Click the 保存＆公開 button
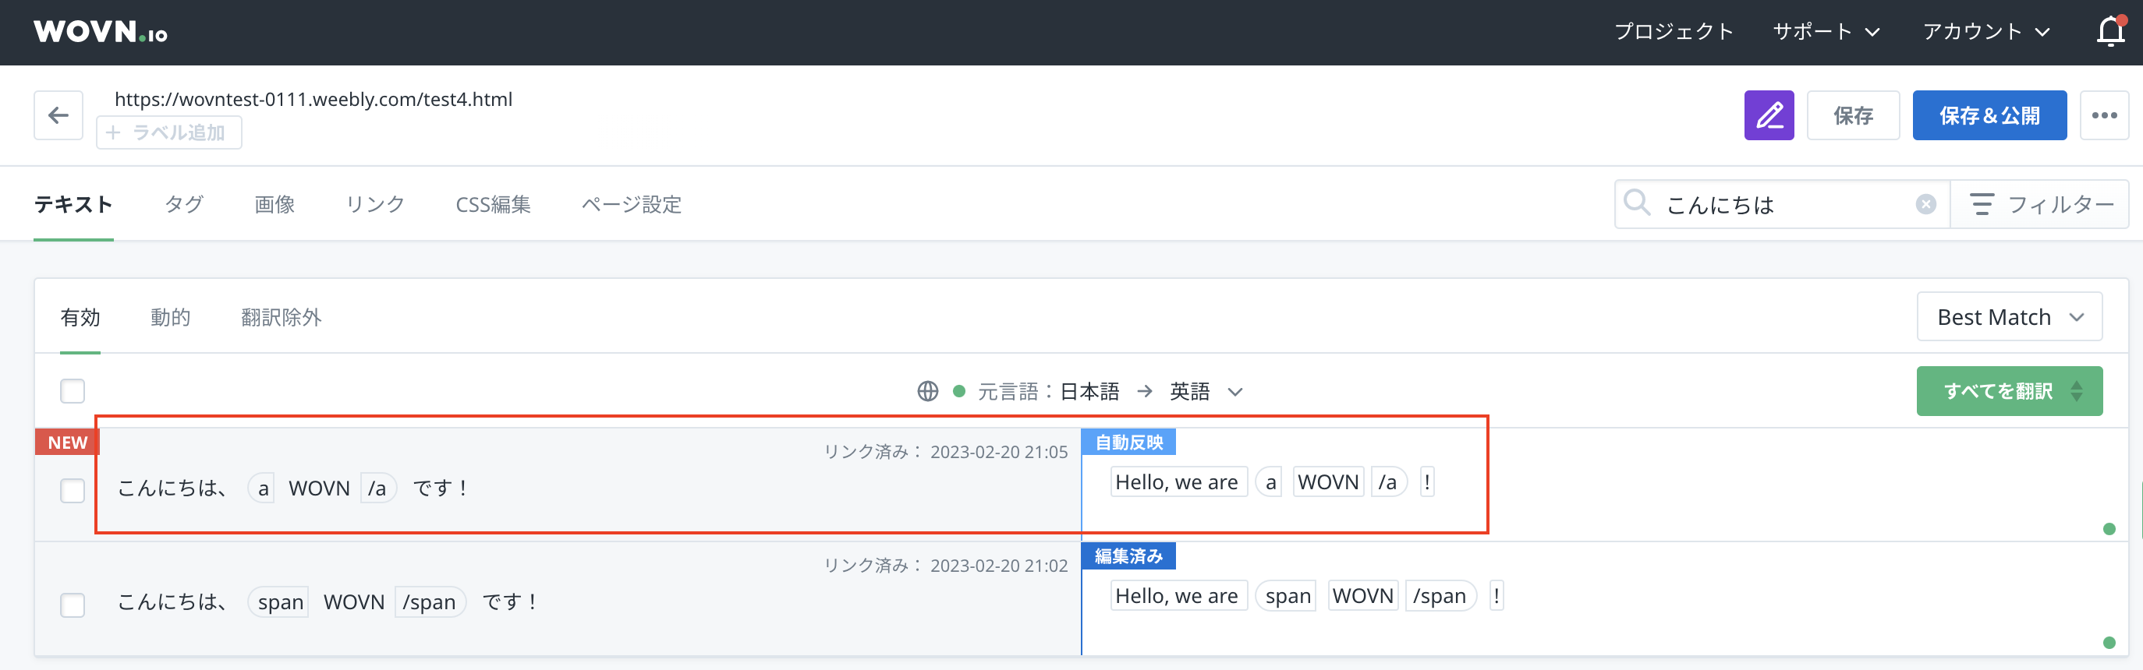 point(1989,115)
